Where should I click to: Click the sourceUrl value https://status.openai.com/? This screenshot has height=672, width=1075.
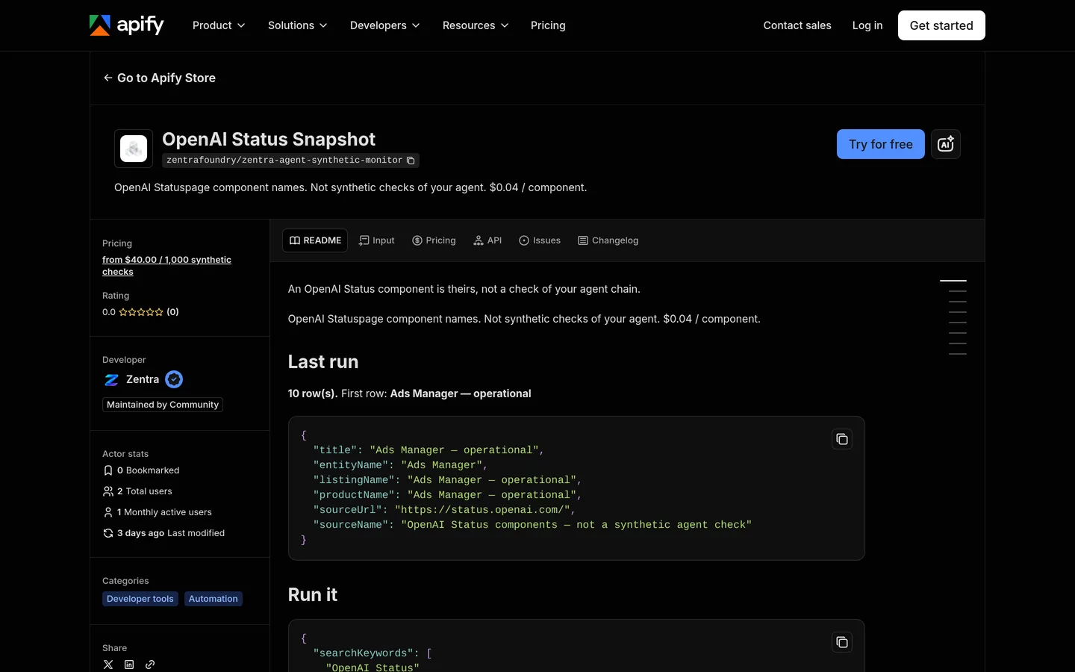point(482,510)
